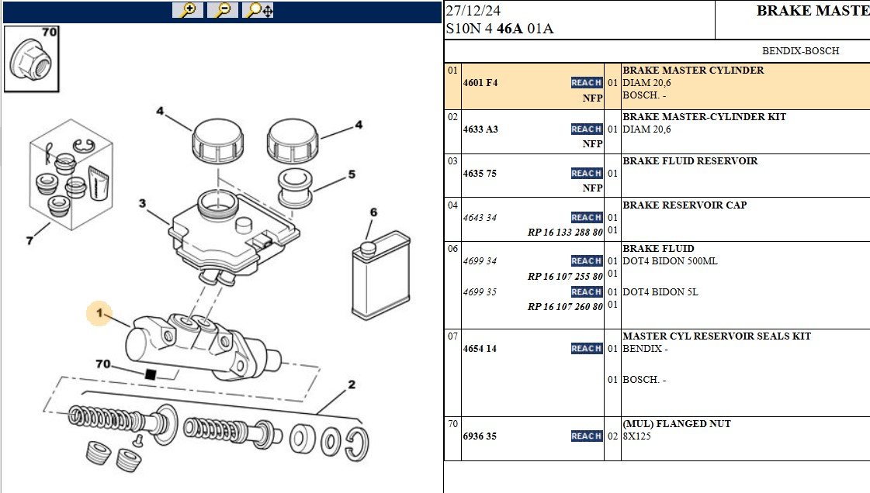Click the BRAKE RESERVOIR CAP description
Viewport: 870px width, 493px height.
click(x=685, y=205)
